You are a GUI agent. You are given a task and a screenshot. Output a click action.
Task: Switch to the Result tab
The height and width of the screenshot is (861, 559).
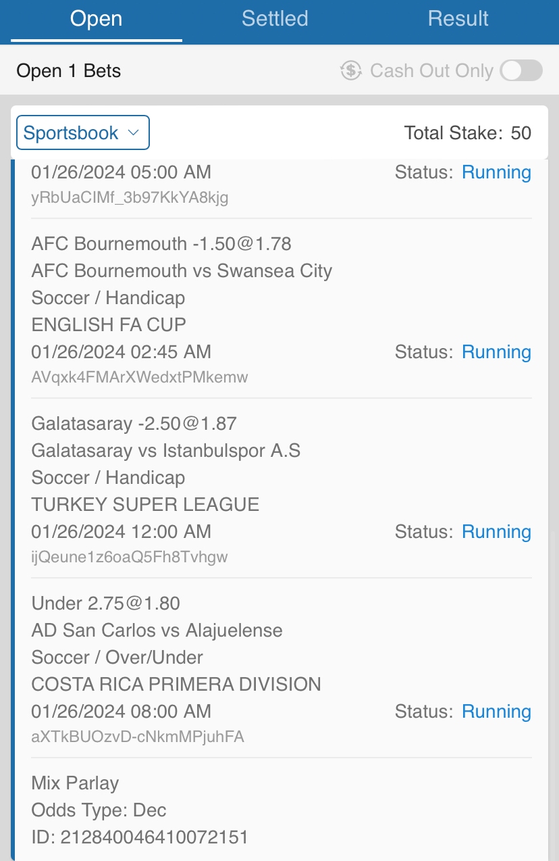click(x=458, y=19)
